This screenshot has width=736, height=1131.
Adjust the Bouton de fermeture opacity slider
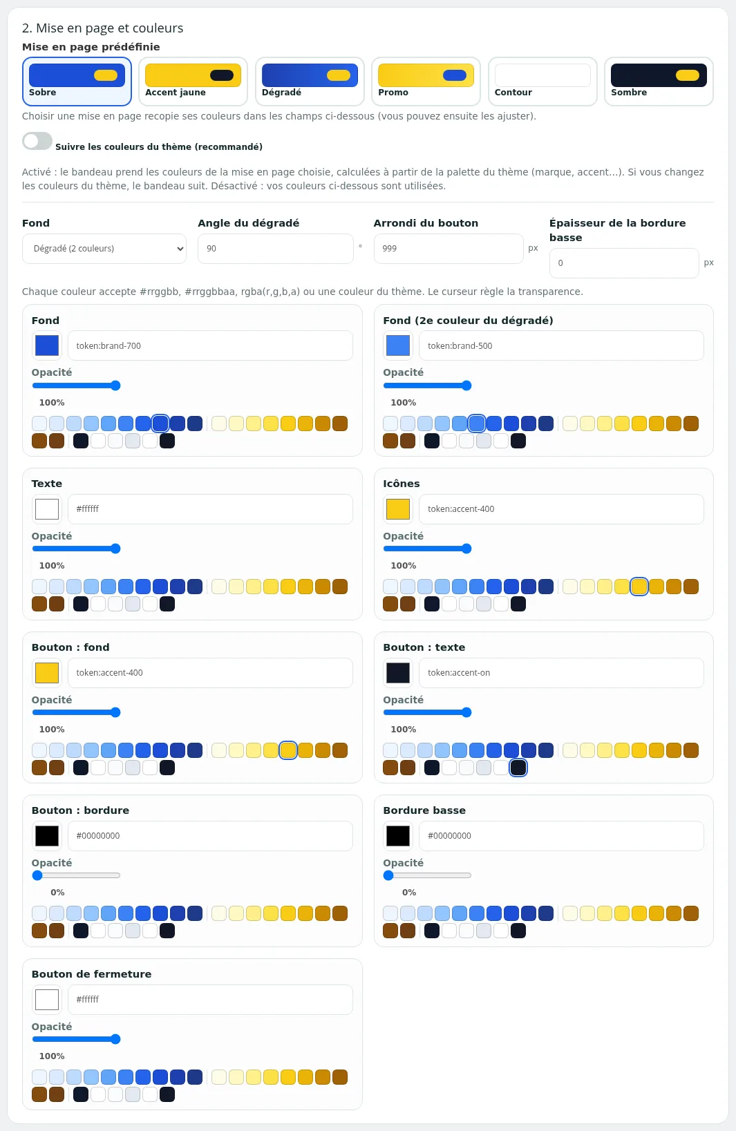76,1039
